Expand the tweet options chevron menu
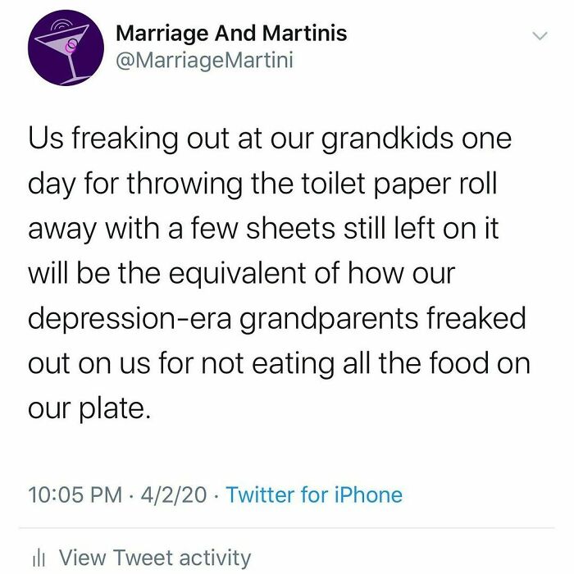574x574 pixels. click(x=539, y=36)
